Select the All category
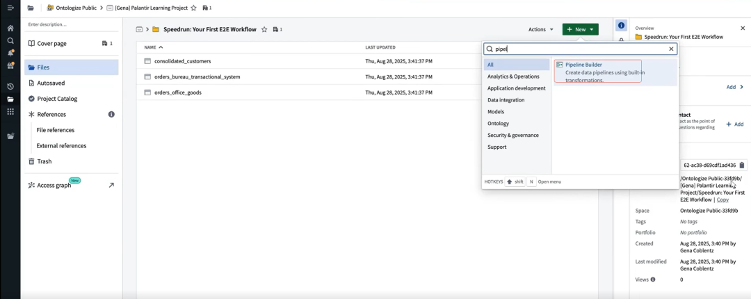751x299 pixels. tap(517, 65)
